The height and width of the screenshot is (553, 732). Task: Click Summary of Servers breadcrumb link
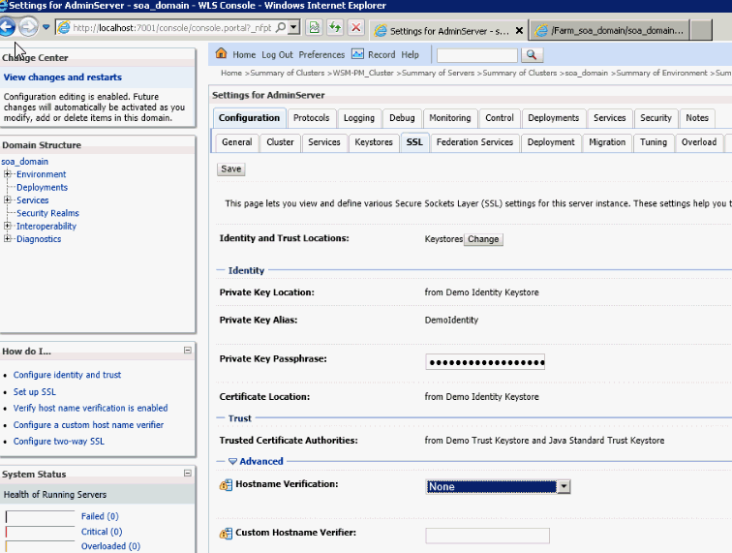coord(438,73)
